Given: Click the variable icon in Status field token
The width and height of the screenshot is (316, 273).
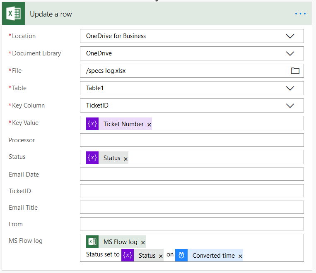Looking at the screenshot, I should 92,158.
